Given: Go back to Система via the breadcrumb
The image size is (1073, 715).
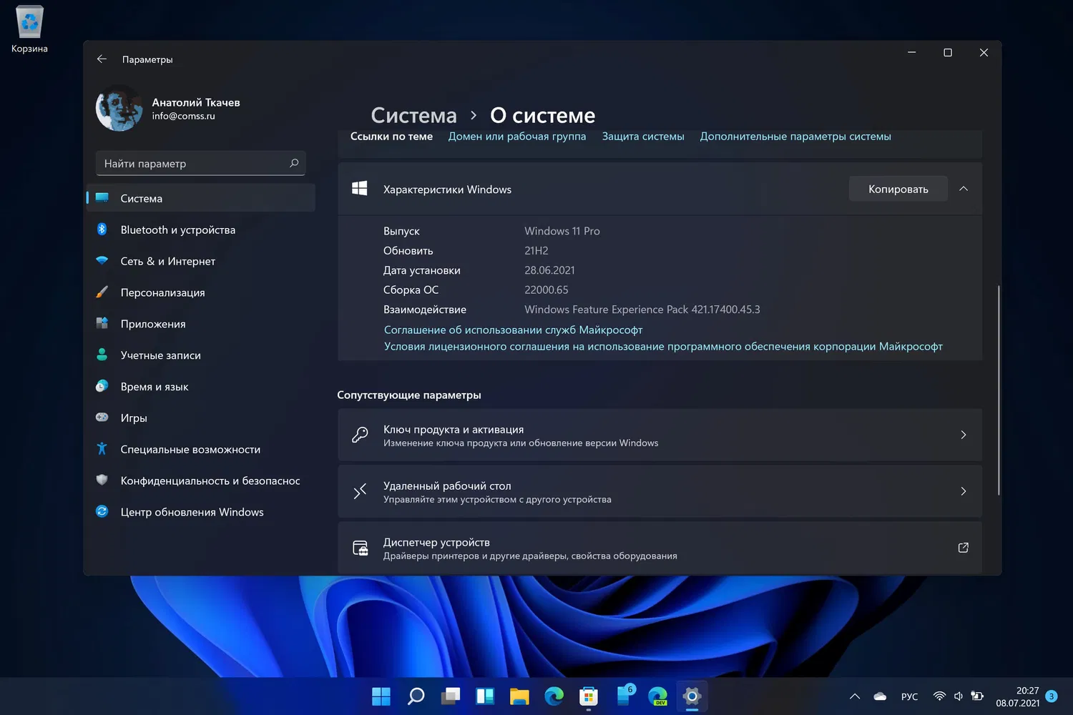Looking at the screenshot, I should (413, 114).
